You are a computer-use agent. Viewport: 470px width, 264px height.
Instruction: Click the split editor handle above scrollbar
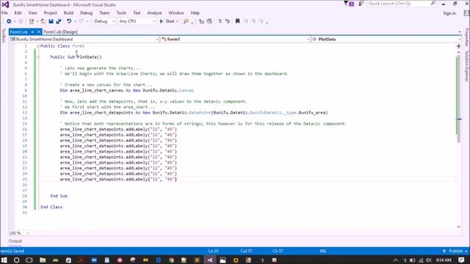pyautogui.click(x=458, y=46)
